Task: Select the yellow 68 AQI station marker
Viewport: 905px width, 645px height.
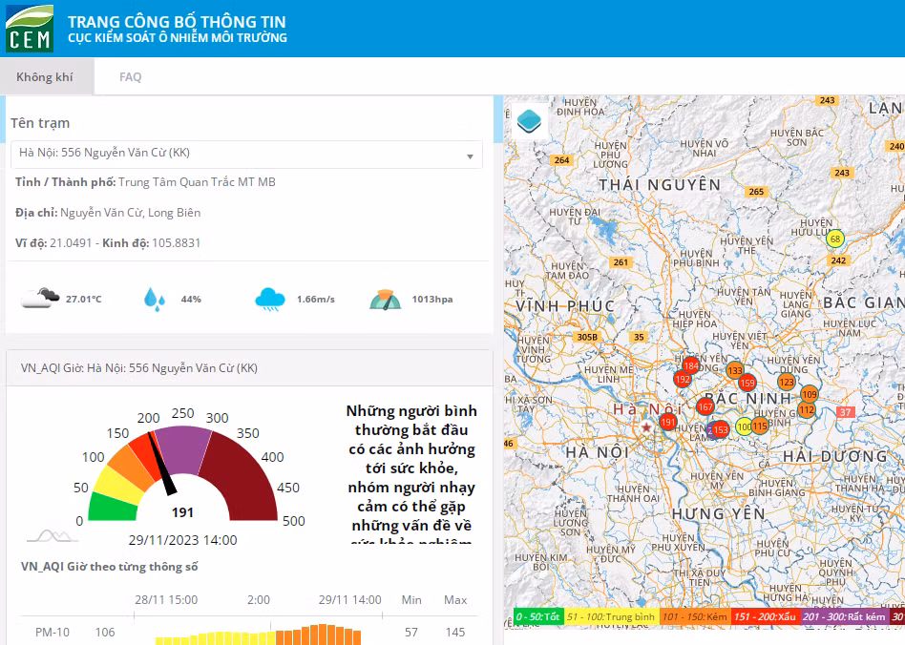Action: pos(834,239)
